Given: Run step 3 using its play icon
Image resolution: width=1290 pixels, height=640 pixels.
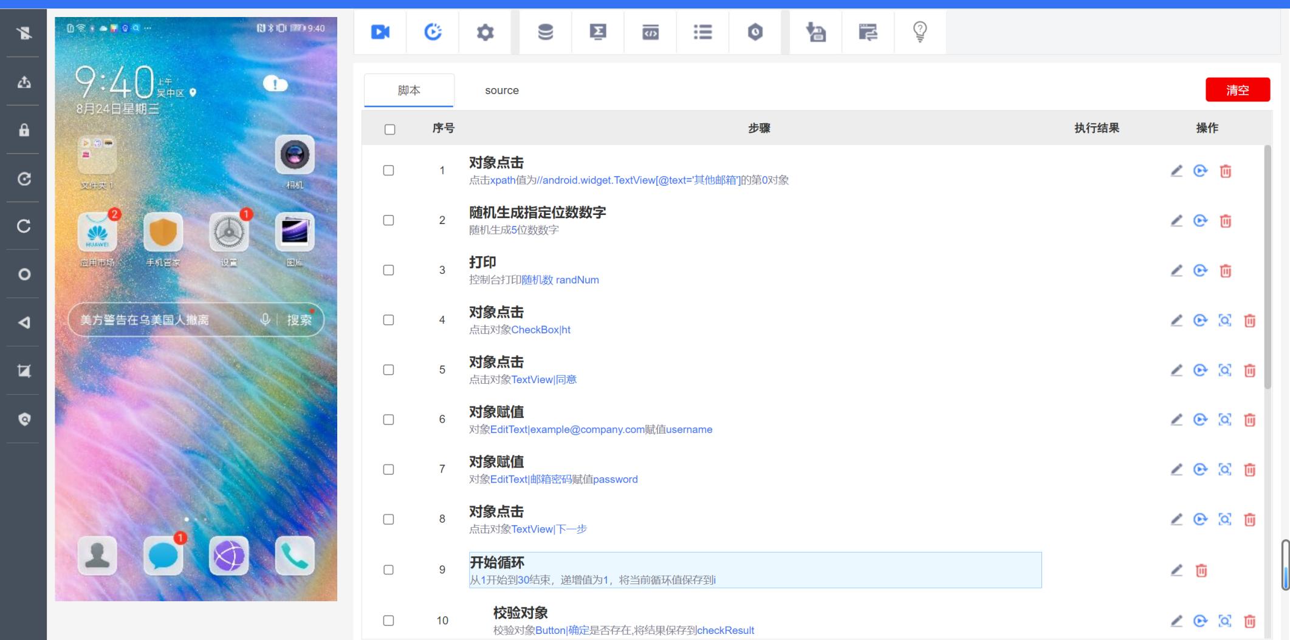Looking at the screenshot, I should (x=1200, y=271).
